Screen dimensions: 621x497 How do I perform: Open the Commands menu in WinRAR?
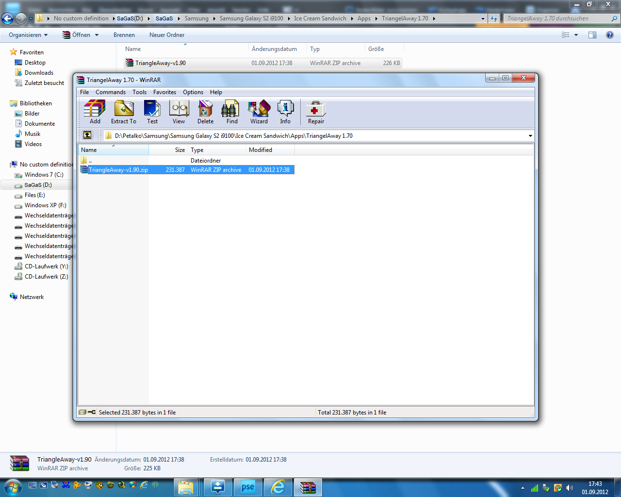pos(111,92)
